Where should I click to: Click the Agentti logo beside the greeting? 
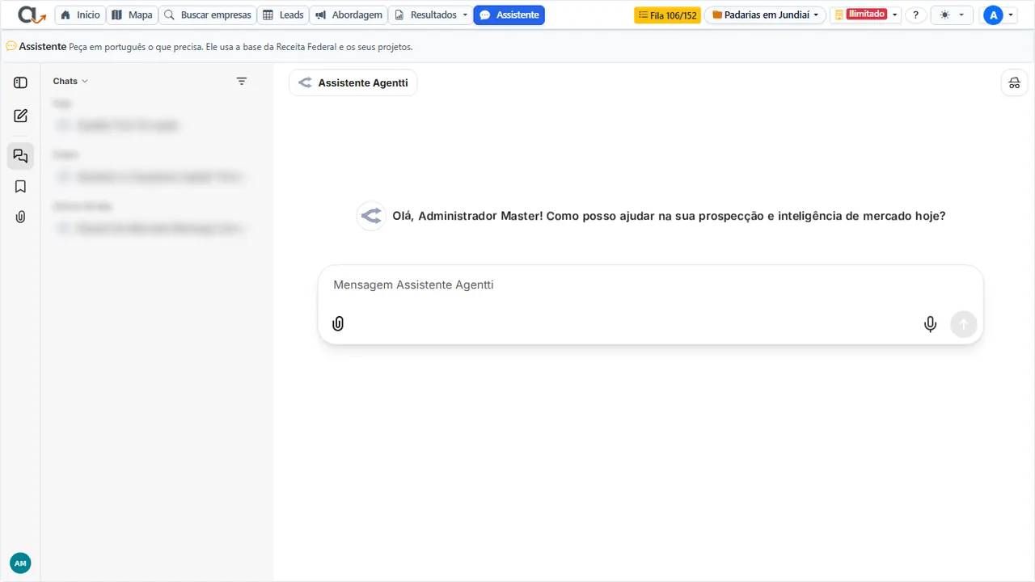371,216
